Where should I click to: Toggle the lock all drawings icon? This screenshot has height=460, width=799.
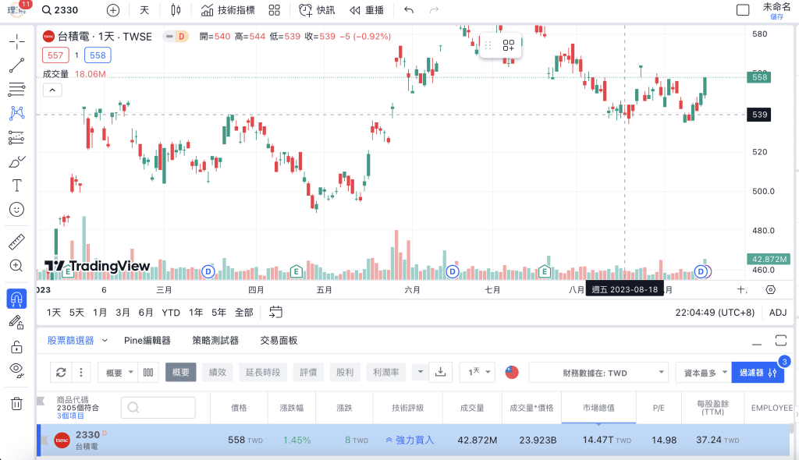click(16, 347)
